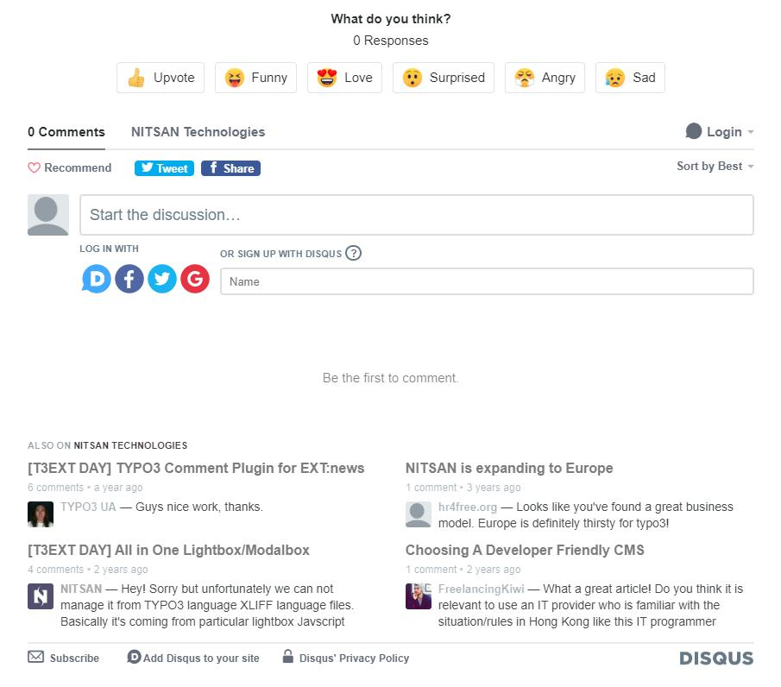Log in with the Disqus D icon
The height and width of the screenshot is (687, 781).
click(96, 278)
